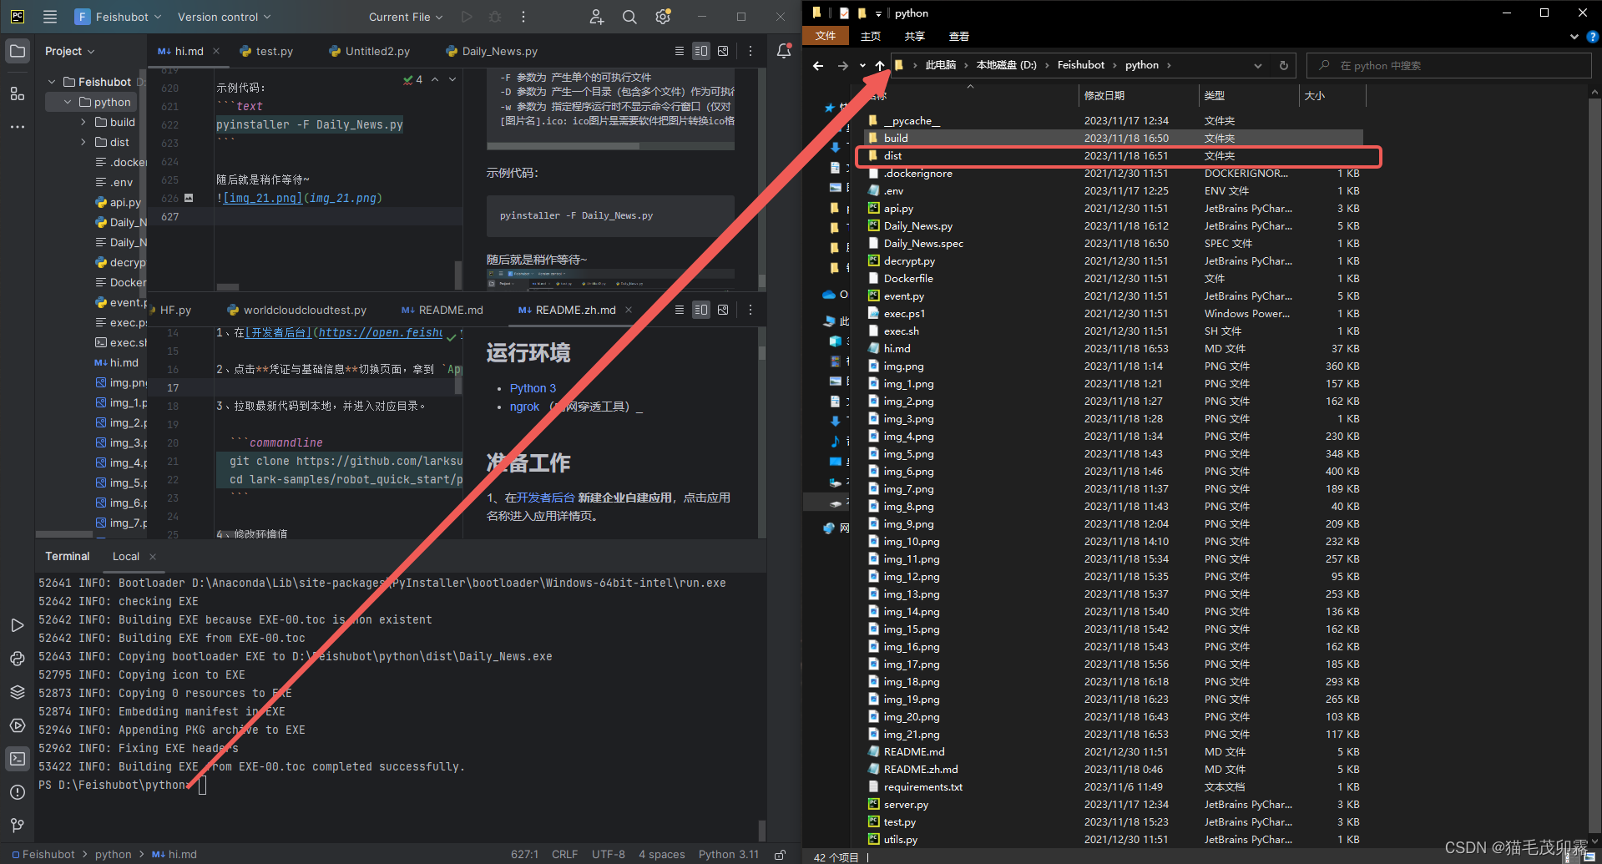Screen dimensions: 1602x864
Task: Collapse the python folder in tree
Action: [68, 102]
